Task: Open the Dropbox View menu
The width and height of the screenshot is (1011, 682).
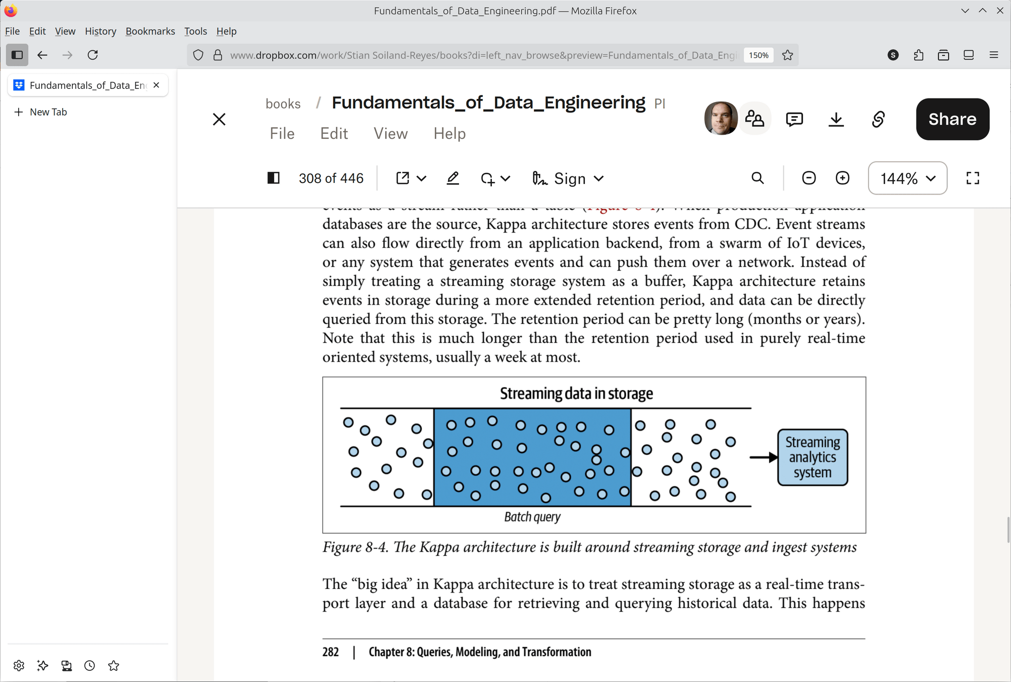Action: tap(390, 133)
